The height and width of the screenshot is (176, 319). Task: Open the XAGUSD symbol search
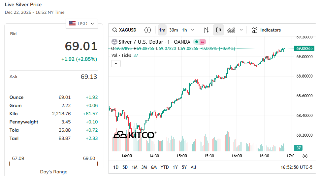click(124, 30)
